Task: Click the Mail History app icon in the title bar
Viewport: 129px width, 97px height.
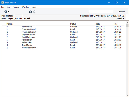Action: click(x=3, y=3)
